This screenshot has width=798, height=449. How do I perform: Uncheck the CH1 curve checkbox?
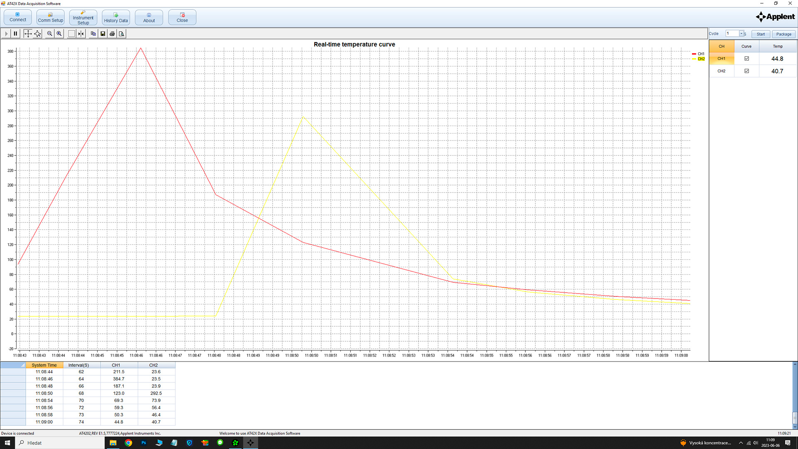[x=746, y=59]
